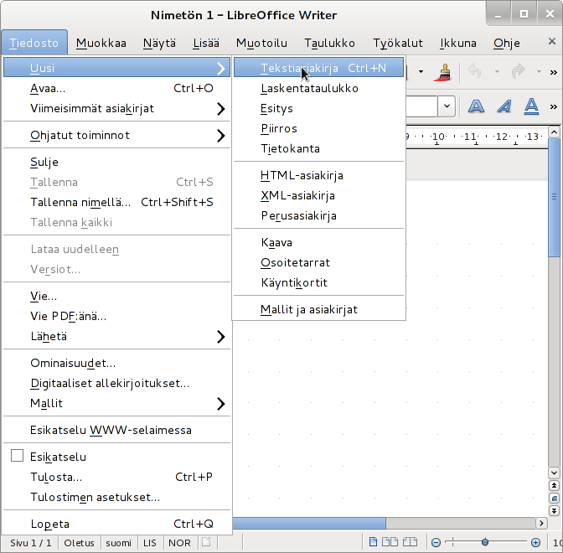Screen dimensions: 563x553
Task: Select HTML-asiakirja menu entry
Action: tap(319, 176)
